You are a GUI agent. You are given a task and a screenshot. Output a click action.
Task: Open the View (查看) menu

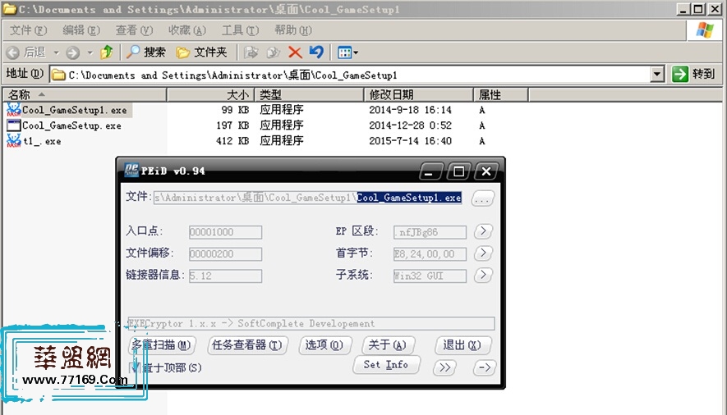click(133, 30)
